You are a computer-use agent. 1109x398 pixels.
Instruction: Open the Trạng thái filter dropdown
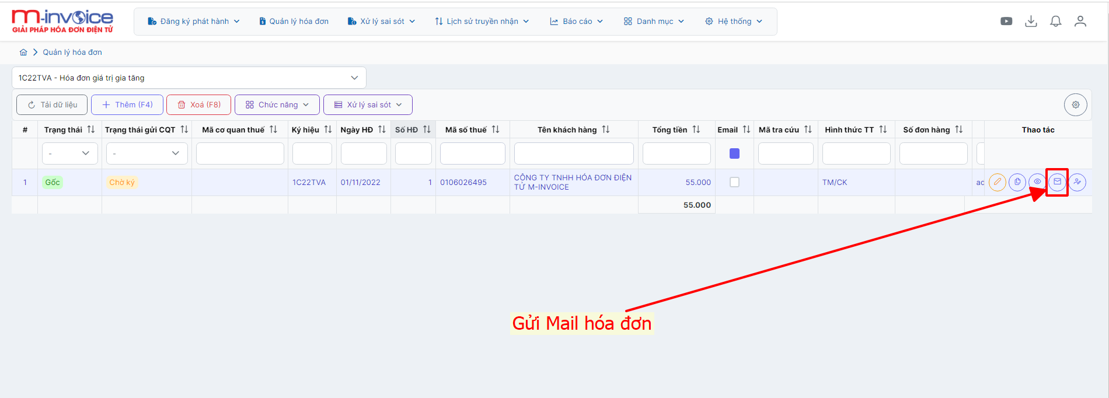tap(69, 153)
